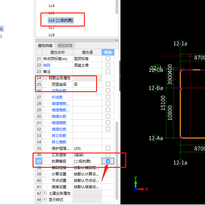
Task: Check 附加 box for 备注 row
Action: [108, 71]
